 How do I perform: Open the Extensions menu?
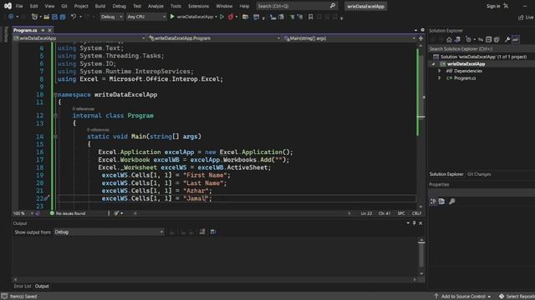(x=199, y=6)
